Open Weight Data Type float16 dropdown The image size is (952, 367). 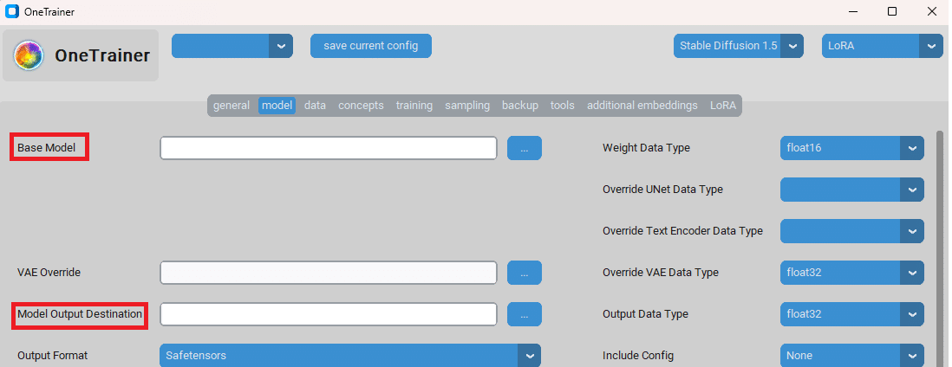point(851,148)
